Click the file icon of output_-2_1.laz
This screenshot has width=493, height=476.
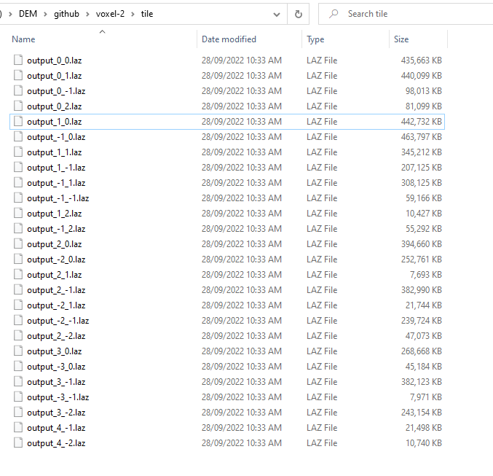coord(18,305)
